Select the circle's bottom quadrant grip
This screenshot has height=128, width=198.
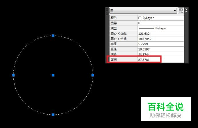tap(53, 115)
